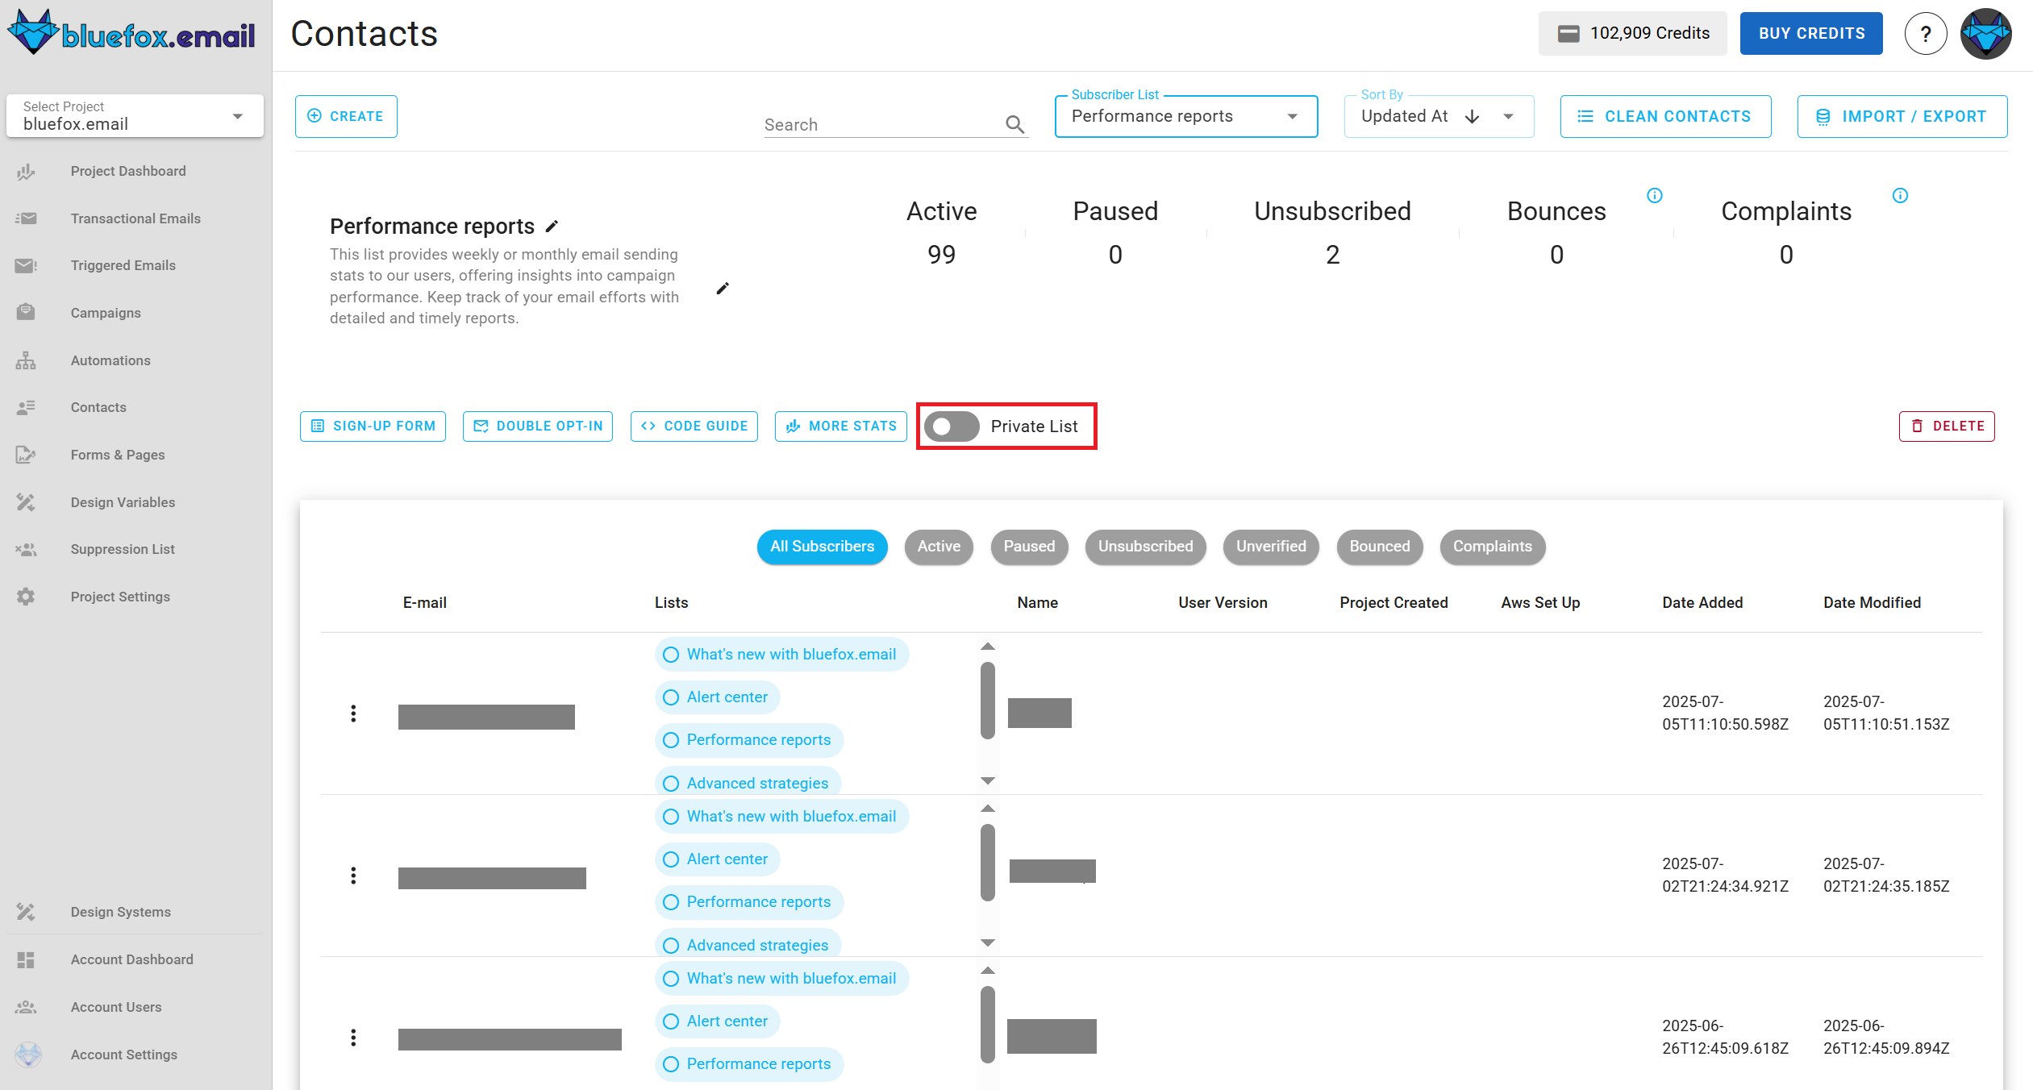Screen dimensions: 2033x1090
Task: Open Complaints info icon
Action: click(1900, 195)
